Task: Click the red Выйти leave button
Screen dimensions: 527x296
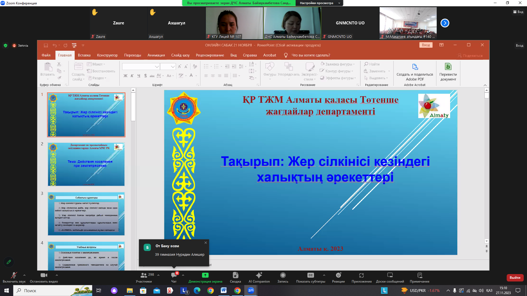Action: (515, 278)
